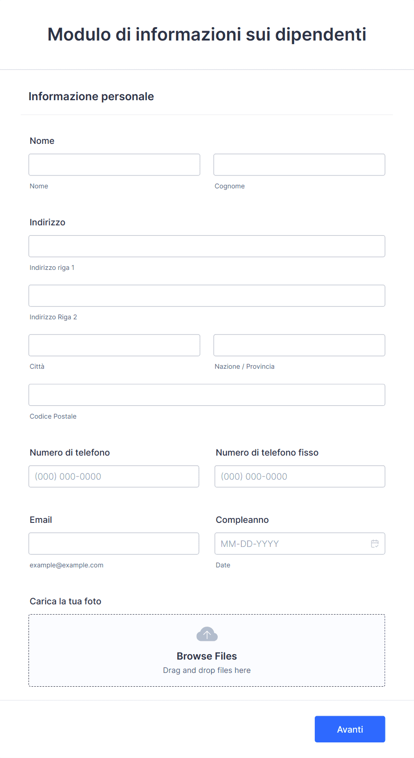Click the Avanti button
The image size is (414, 758).
(x=350, y=729)
